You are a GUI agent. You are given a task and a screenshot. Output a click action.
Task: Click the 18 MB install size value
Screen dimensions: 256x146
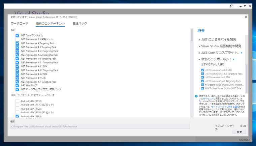[x=243, y=126]
